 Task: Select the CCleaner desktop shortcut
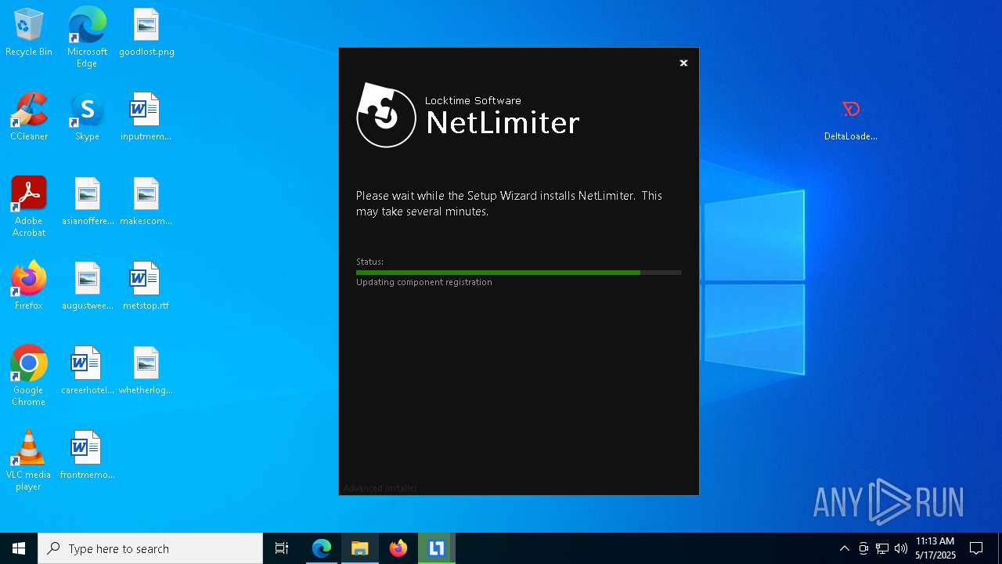29,117
